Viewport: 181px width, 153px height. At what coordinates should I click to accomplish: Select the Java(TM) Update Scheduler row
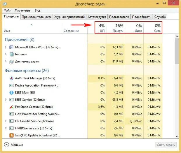point(82,136)
